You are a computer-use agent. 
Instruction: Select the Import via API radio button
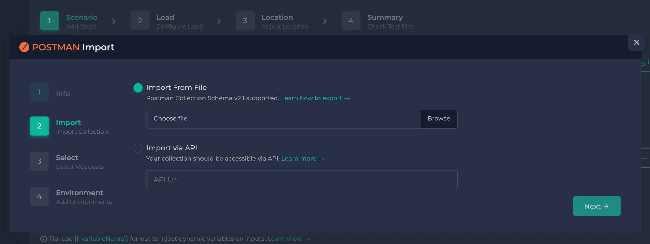(138, 148)
